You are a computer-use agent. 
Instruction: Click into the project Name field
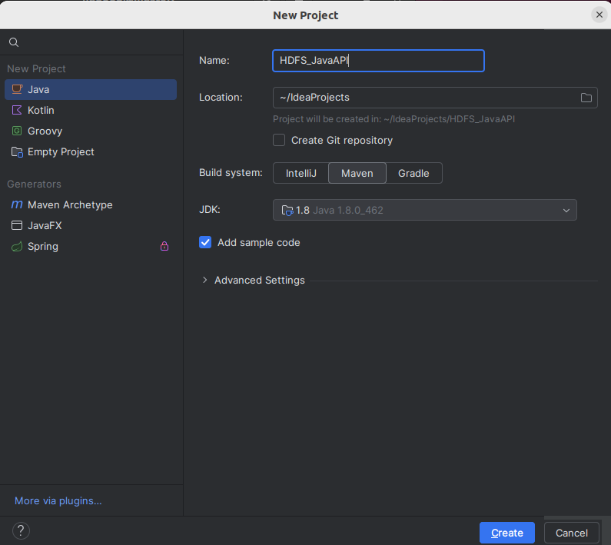point(378,61)
